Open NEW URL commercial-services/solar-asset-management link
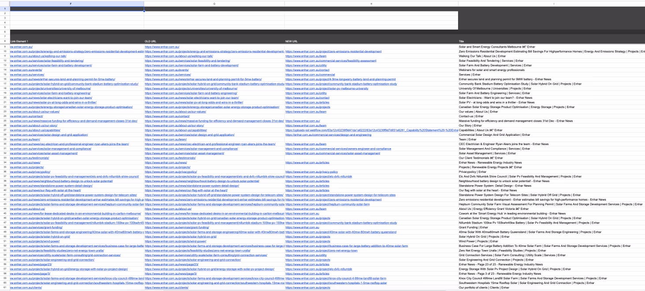This screenshot has width=645, height=291. (332, 153)
